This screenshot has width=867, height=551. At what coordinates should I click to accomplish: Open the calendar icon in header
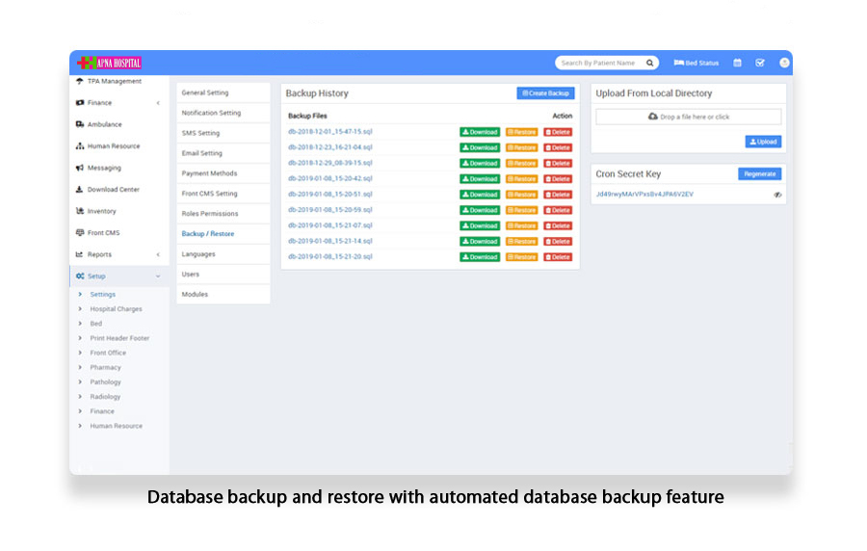coord(738,63)
